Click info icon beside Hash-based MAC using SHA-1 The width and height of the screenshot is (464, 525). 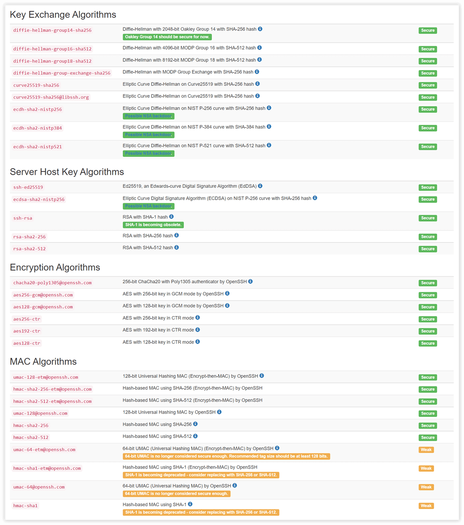tap(190, 504)
